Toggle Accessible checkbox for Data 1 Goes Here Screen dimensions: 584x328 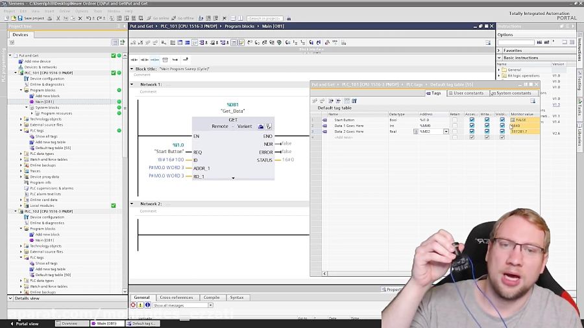(472, 126)
